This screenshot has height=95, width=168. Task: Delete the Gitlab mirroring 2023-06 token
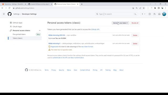[x=135, y=35]
